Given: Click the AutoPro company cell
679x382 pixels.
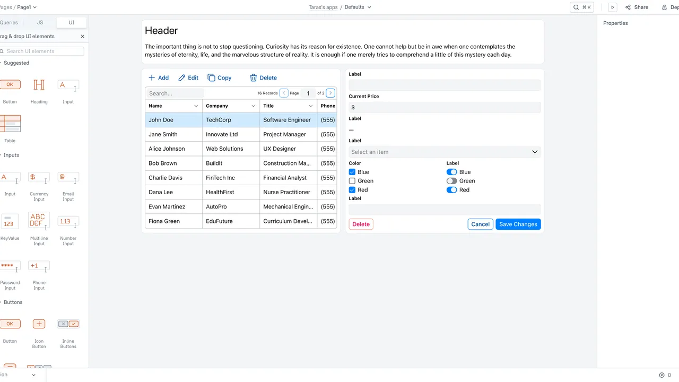Looking at the screenshot, I should coord(231,207).
